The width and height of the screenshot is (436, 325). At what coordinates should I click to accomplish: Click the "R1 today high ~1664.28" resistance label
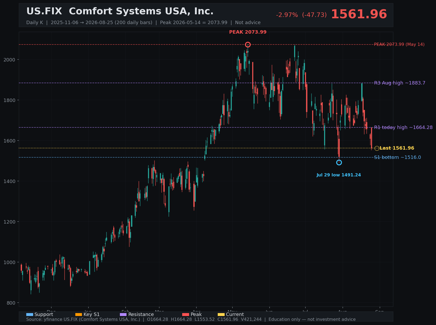(403, 127)
